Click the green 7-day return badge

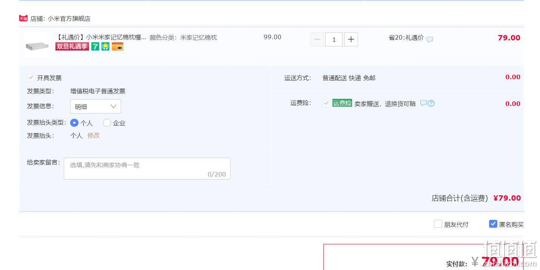point(95,46)
